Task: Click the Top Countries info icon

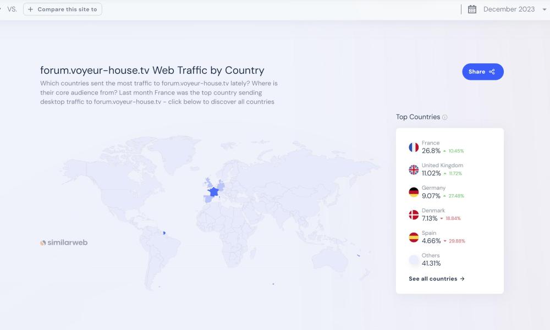Action: 445,117
